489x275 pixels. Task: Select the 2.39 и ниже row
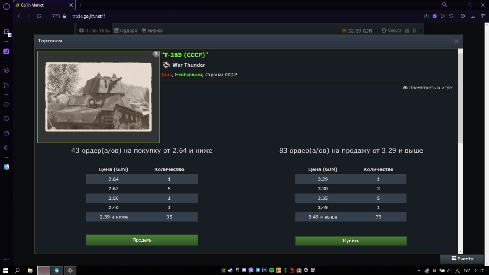(142, 217)
